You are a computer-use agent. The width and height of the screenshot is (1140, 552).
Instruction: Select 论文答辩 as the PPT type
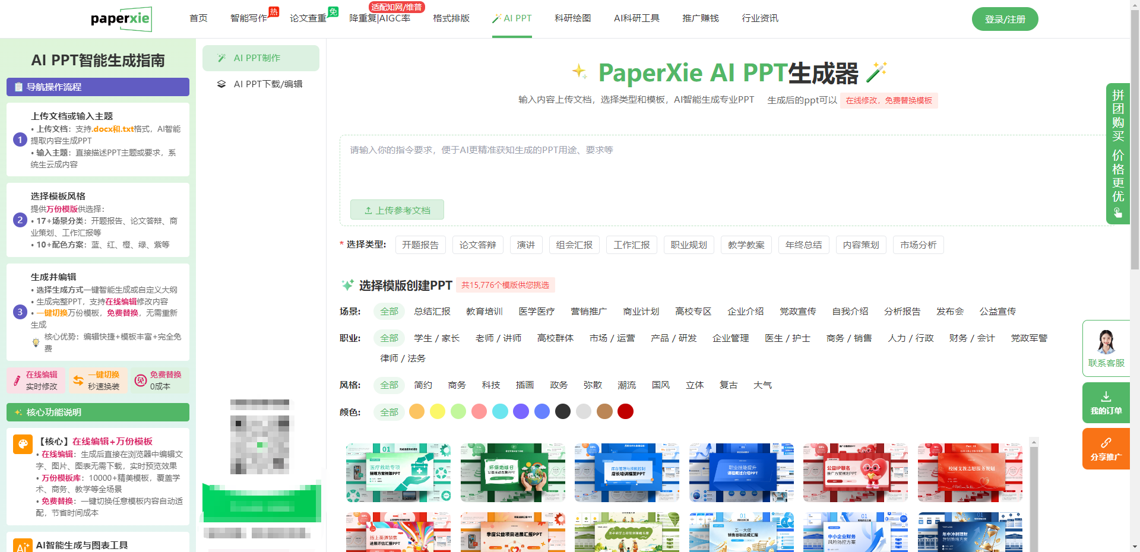477,245
